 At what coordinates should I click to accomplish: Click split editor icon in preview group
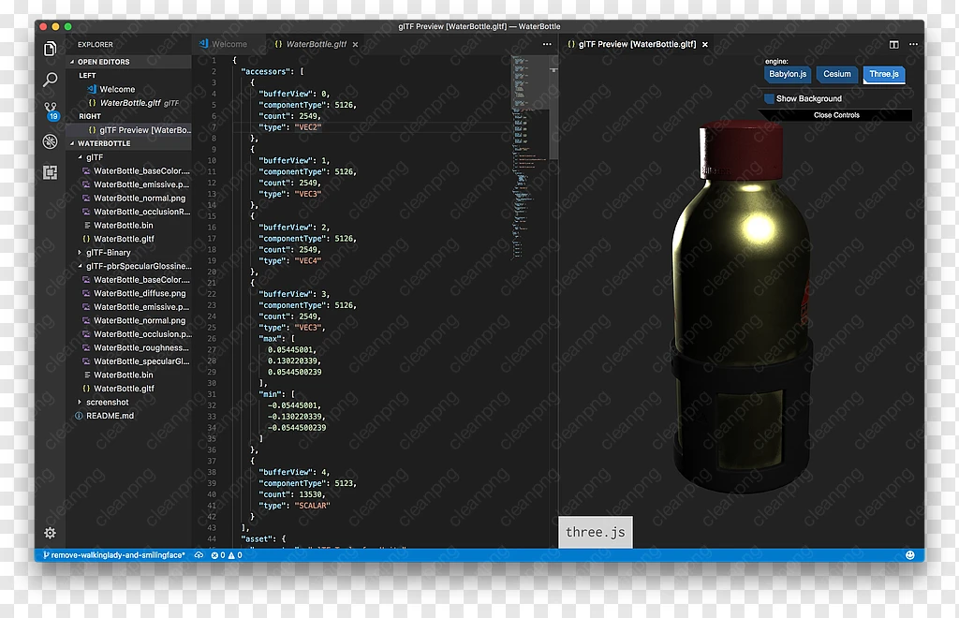tap(894, 44)
